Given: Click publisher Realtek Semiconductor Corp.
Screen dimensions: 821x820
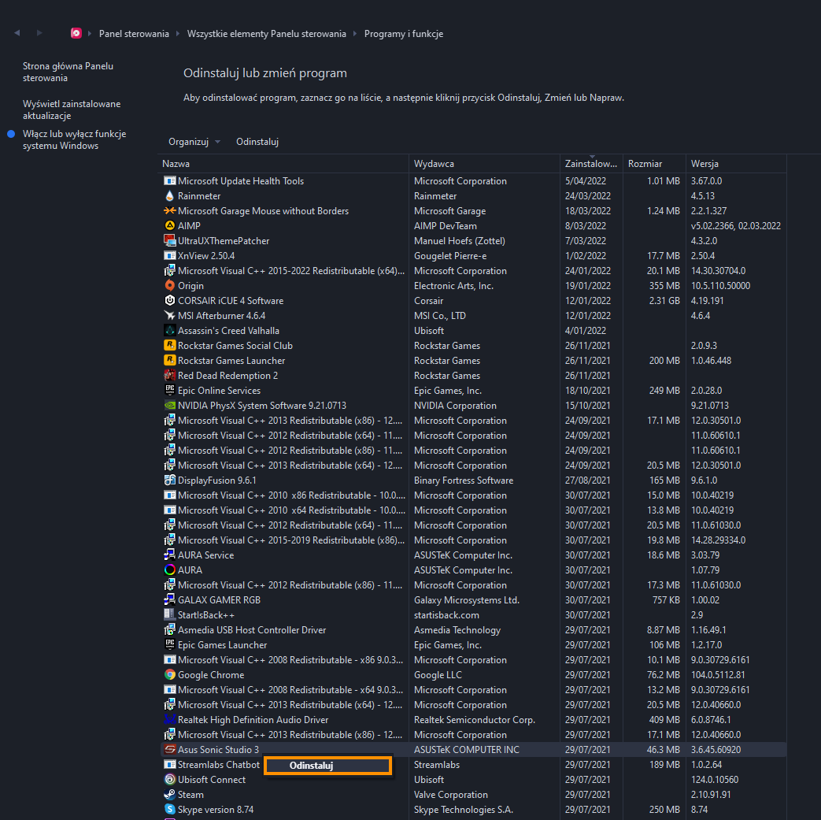Looking at the screenshot, I should click(475, 719).
